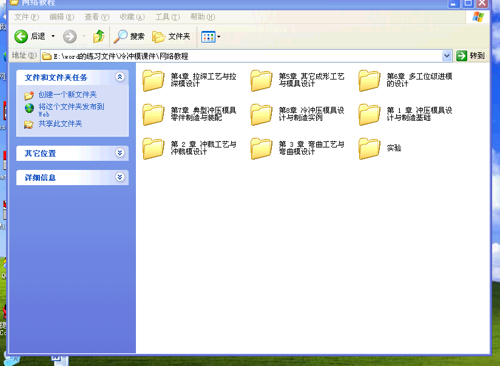This screenshot has height=366, width=500.
Task: Toggle the 文件夹 folders pane button
Action: [172, 36]
